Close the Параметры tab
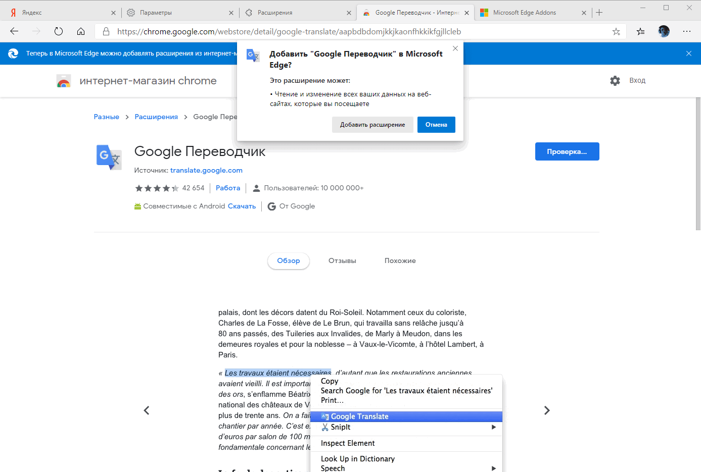This screenshot has height=472, width=701. pos(231,13)
